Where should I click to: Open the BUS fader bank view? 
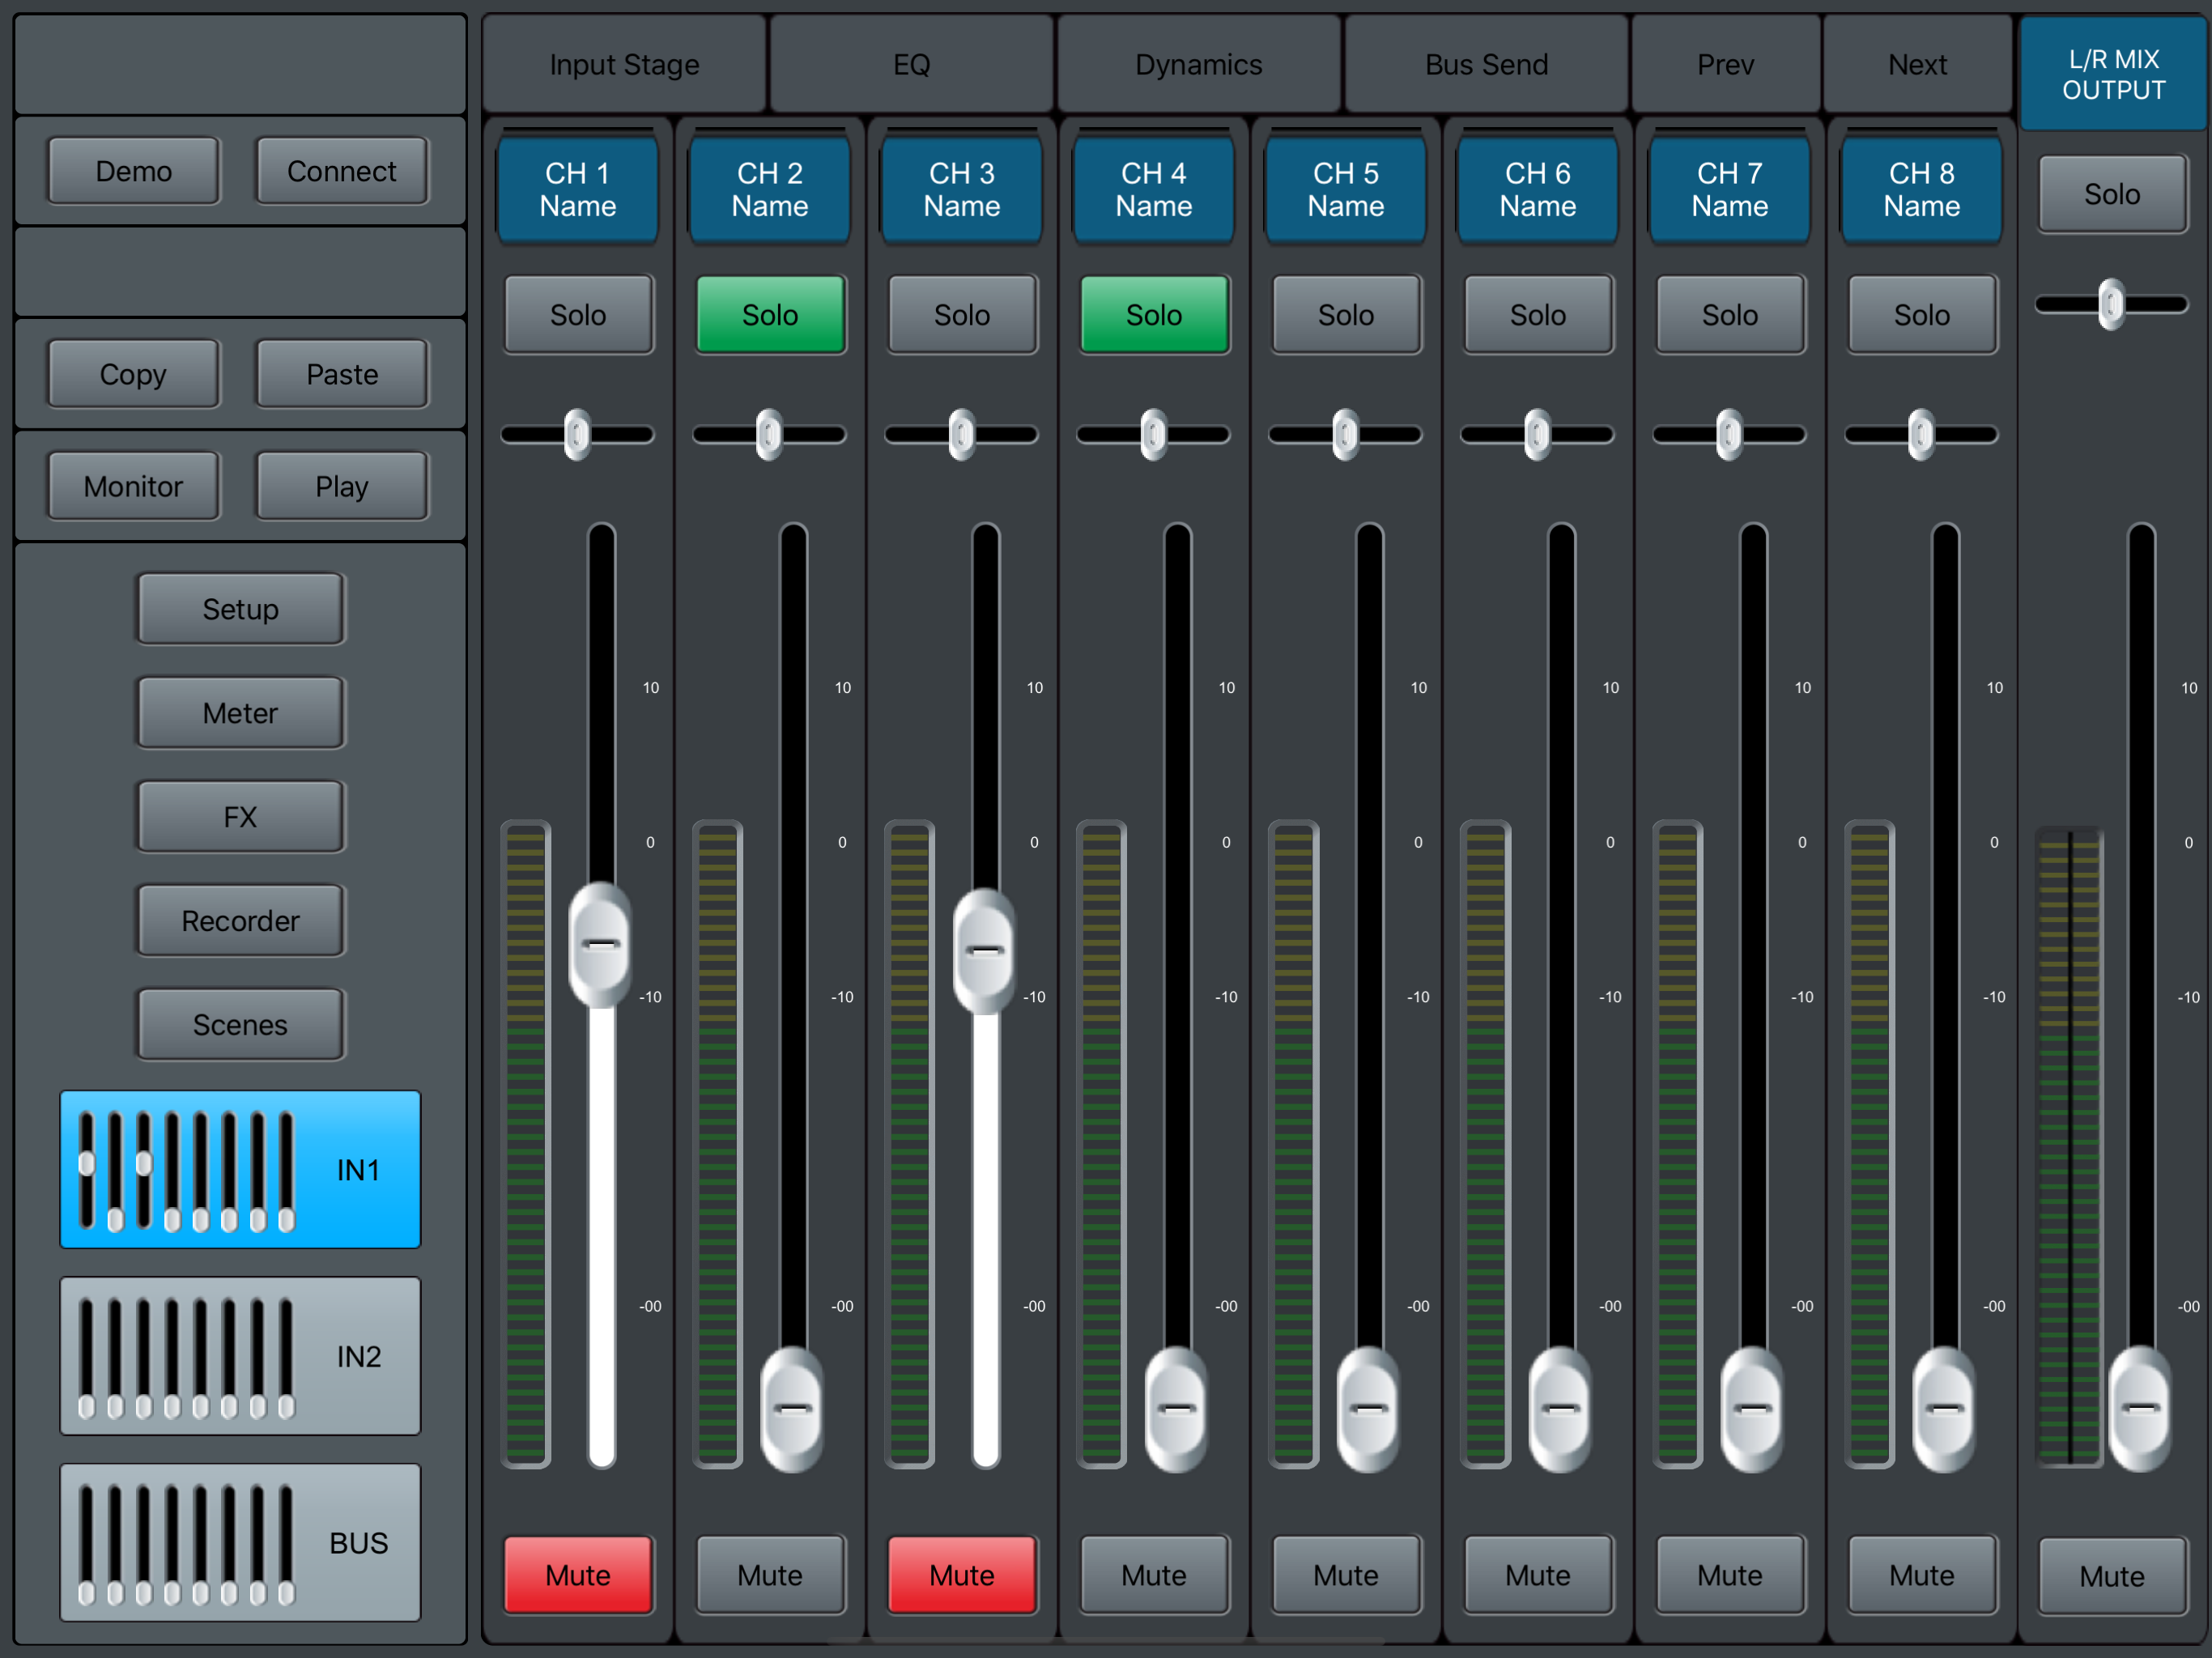click(240, 1542)
